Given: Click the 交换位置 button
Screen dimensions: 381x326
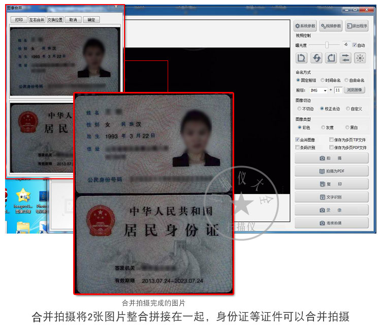Looking at the screenshot, I should pyautogui.click(x=55, y=20).
